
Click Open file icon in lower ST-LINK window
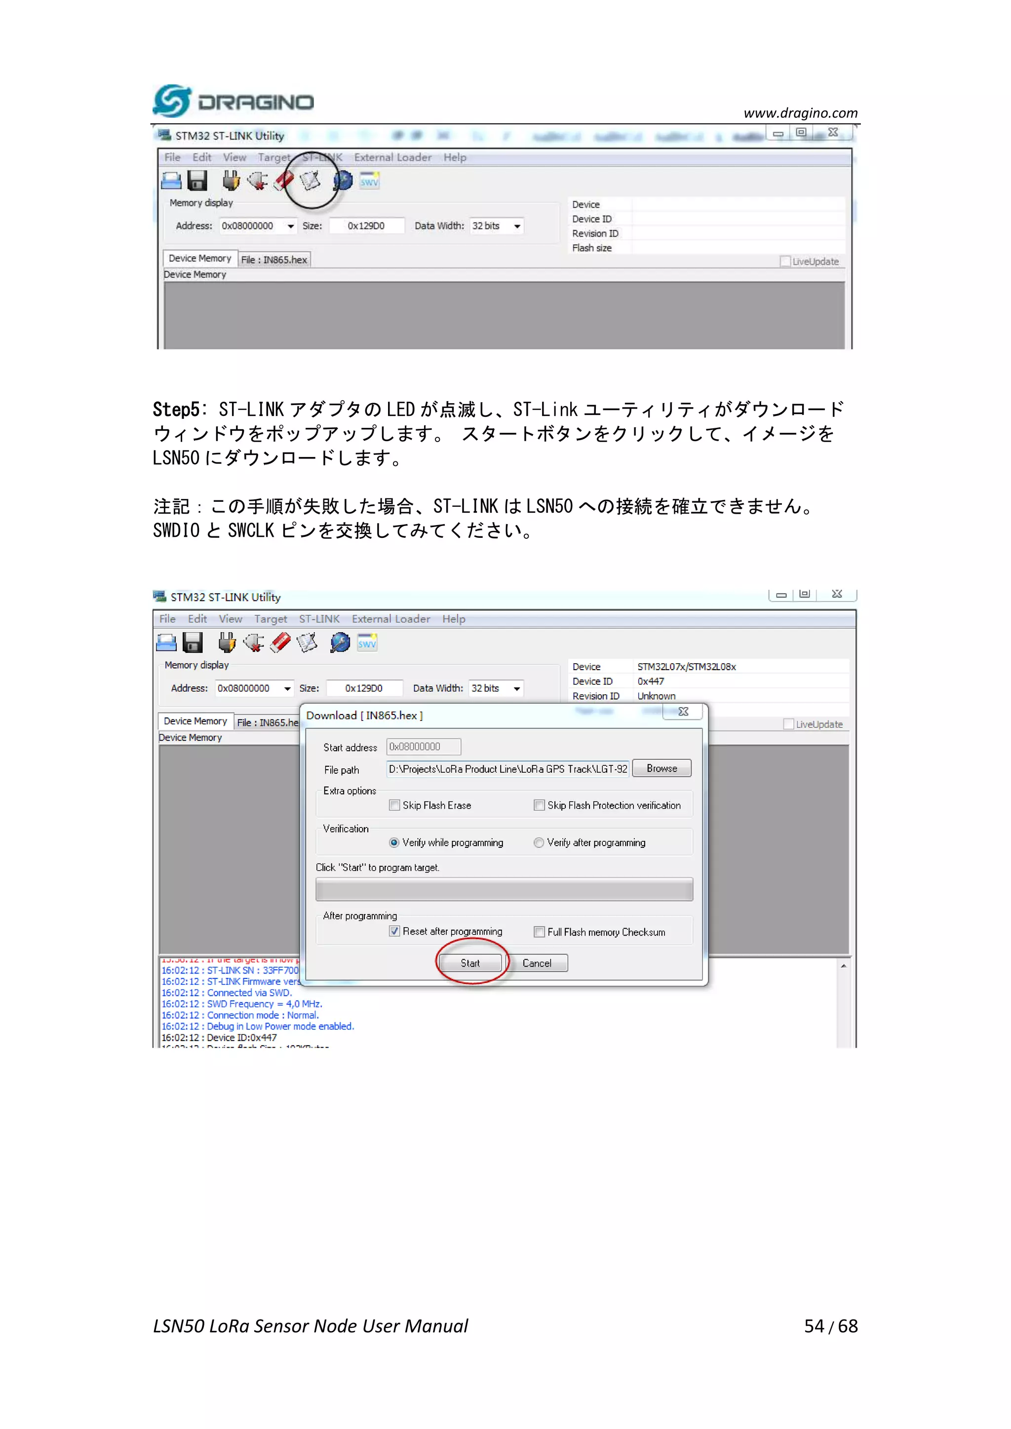[166, 642]
